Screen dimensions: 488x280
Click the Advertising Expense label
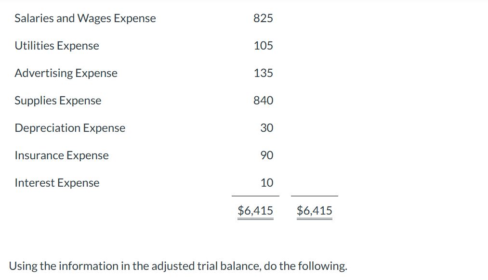66,73
